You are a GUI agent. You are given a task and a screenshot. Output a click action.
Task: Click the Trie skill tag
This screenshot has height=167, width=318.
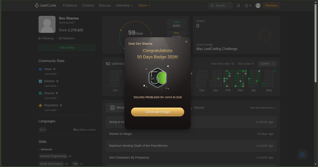(x=75, y=164)
